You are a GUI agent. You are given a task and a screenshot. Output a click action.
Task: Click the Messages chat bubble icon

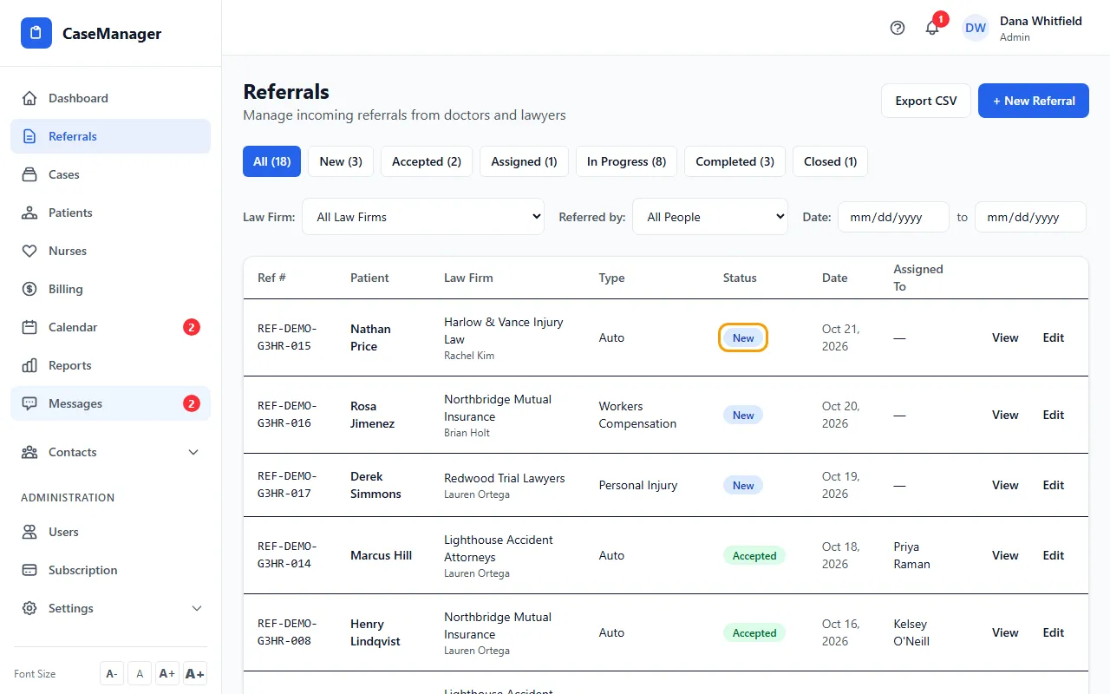click(x=29, y=403)
